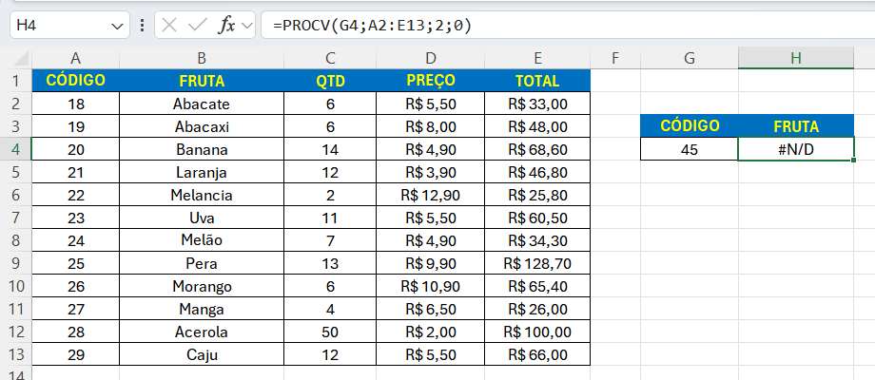The height and width of the screenshot is (380, 875).
Task: Click inside the formula bar with PROCV formula
Action: click(x=571, y=26)
